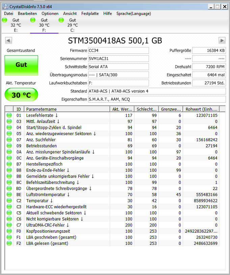
Task: Select Lesefehlerrate raw value 123071105
Action: pos(207,115)
